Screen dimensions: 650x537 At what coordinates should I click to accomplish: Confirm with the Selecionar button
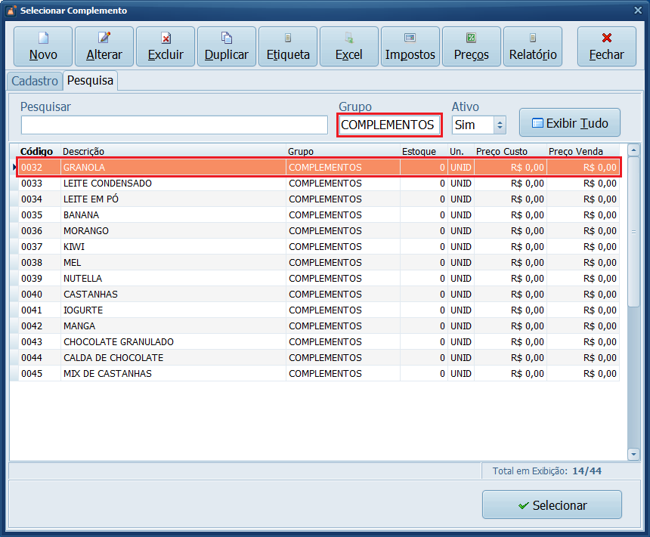(x=552, y=505)
